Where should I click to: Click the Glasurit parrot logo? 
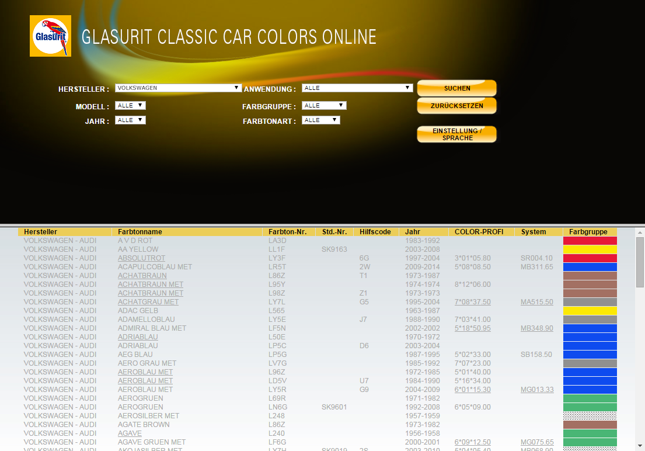tap(50, 36)
